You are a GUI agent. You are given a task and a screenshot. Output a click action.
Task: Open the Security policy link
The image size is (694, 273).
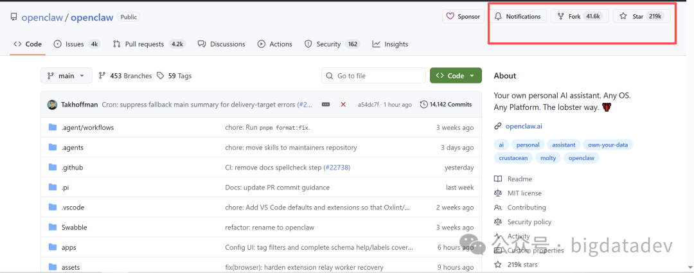[529, 222]
